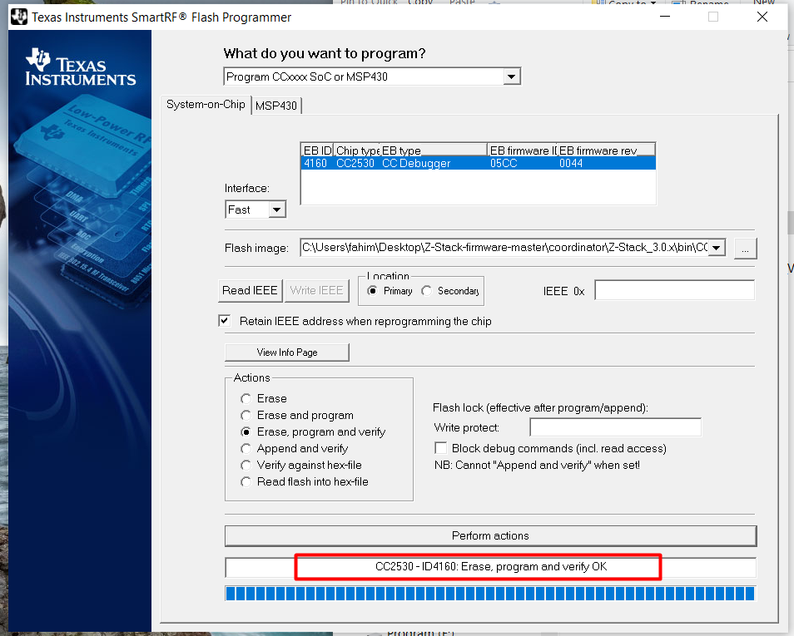This screenshot has width=794, height=636.
Task: Close the Flash Programmer window
Action: [x=762, y=17]
